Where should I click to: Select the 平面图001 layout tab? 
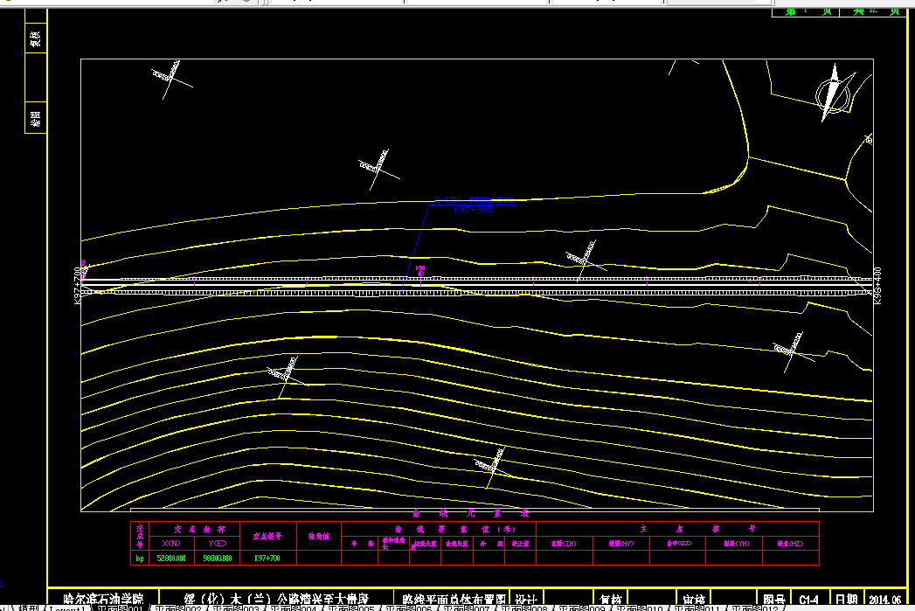[120, 608]
